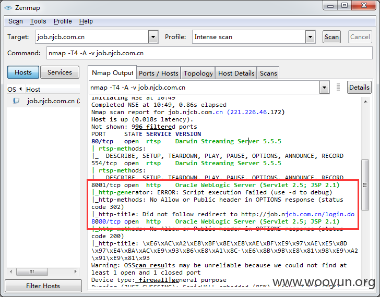Viewport: 380px width, 297px height.
Task: Open the Help menu
Action: 86,21
